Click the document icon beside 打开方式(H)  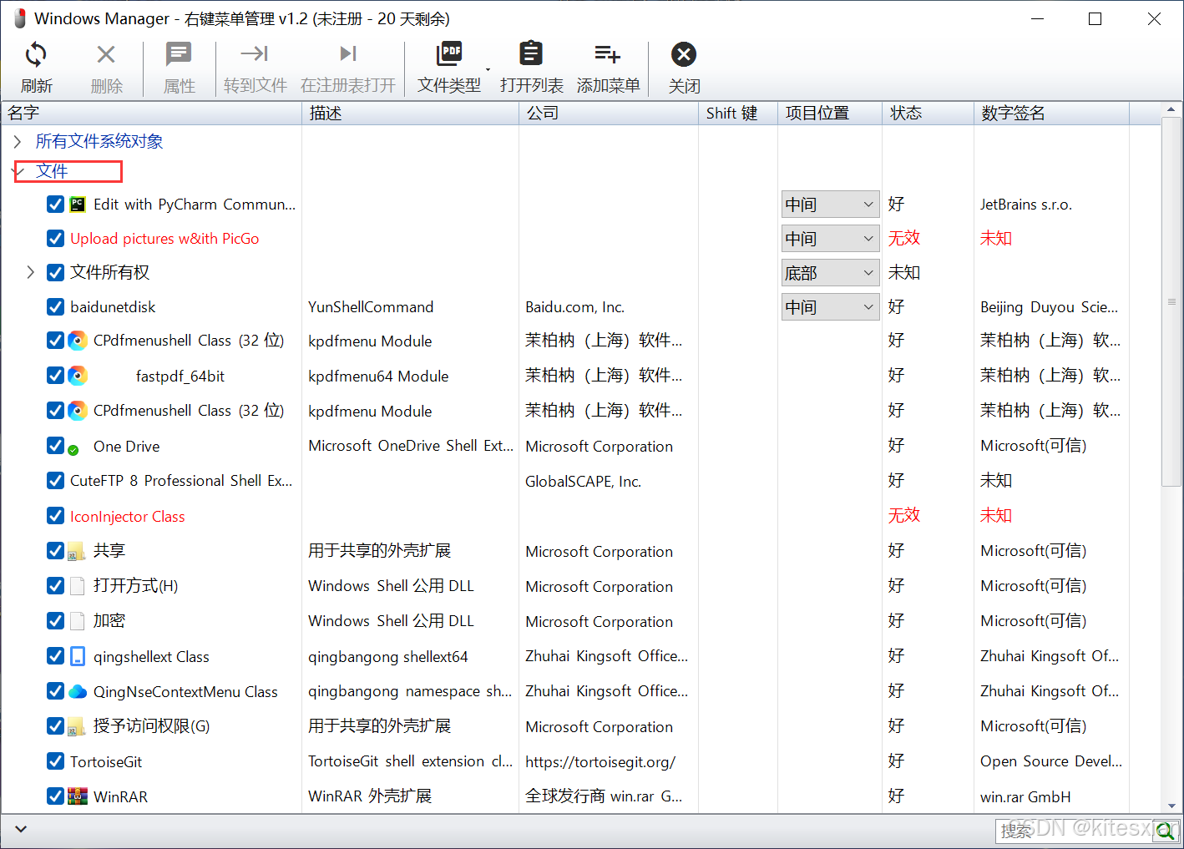pos(78,586)
